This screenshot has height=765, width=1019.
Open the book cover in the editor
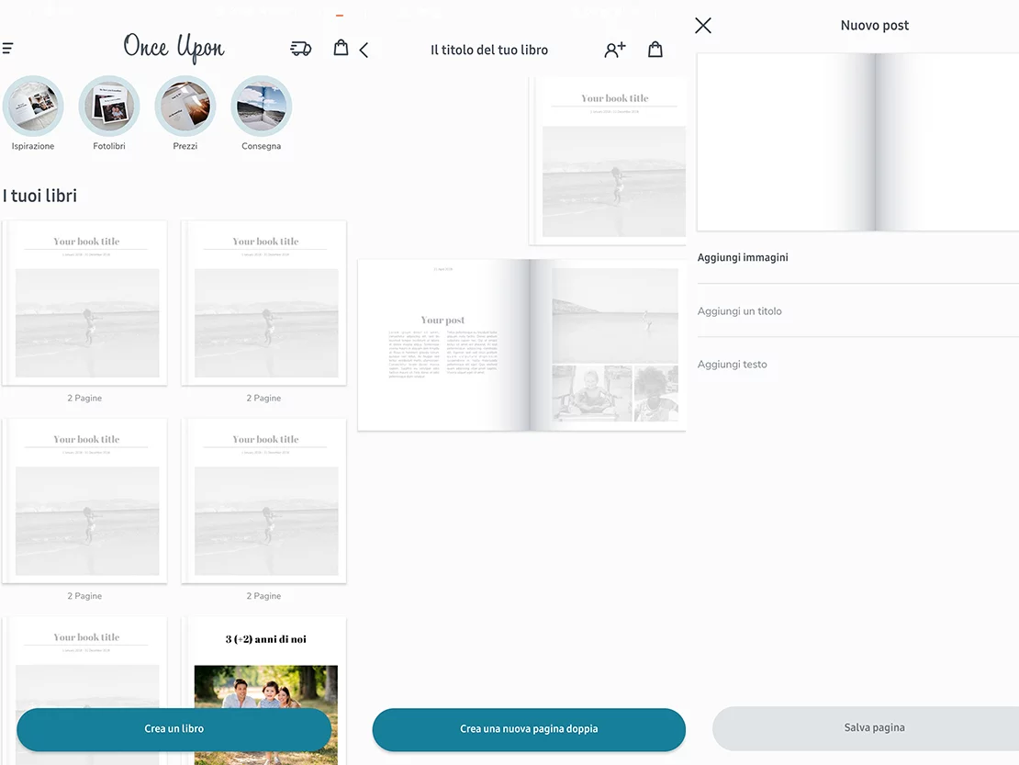[x=609, y=161]
